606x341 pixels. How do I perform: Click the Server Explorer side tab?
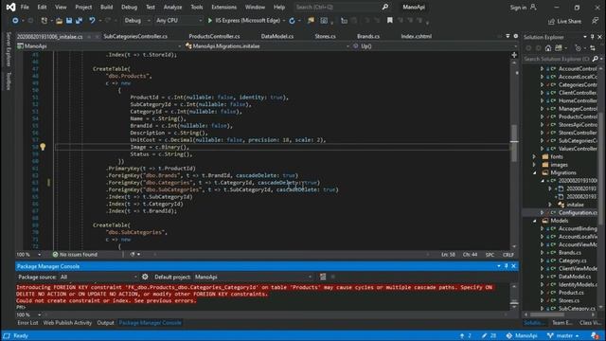pos(9,49)
